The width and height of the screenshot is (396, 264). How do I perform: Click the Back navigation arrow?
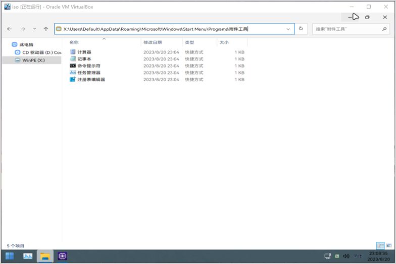coord(10,29)
